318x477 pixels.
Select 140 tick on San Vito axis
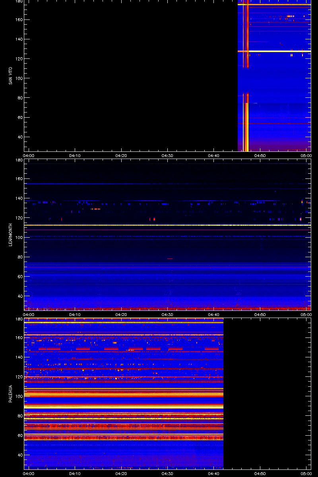19,39
